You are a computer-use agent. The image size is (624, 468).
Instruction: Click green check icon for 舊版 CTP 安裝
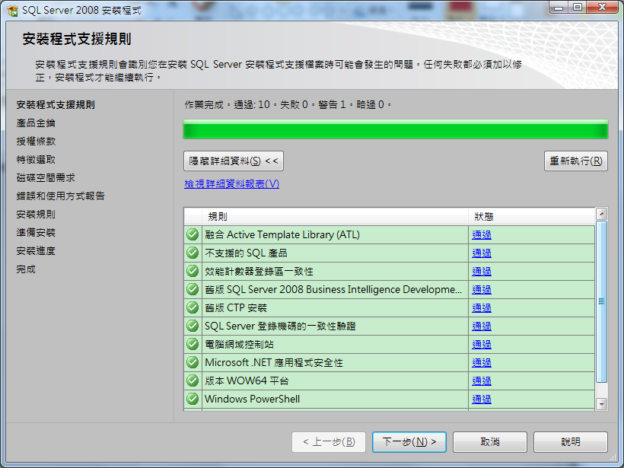coord(193,307)
